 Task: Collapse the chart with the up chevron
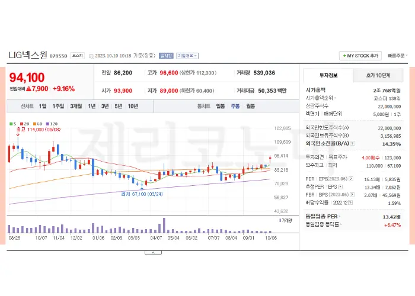[153, 253]
